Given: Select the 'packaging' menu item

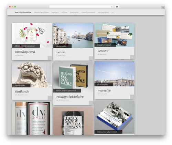Looking at the screenshot, I should pos(74,12).
